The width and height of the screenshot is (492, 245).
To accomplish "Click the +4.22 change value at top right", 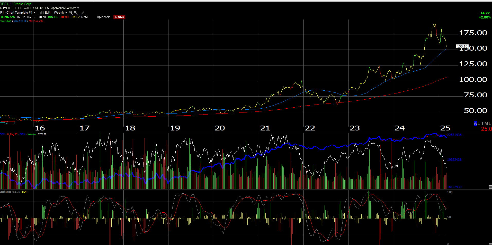I will (485, 13).
